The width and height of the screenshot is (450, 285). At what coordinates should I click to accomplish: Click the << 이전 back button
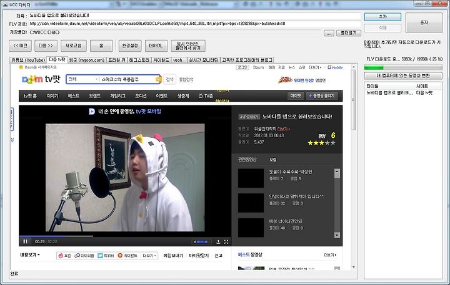tap(20, 46)
